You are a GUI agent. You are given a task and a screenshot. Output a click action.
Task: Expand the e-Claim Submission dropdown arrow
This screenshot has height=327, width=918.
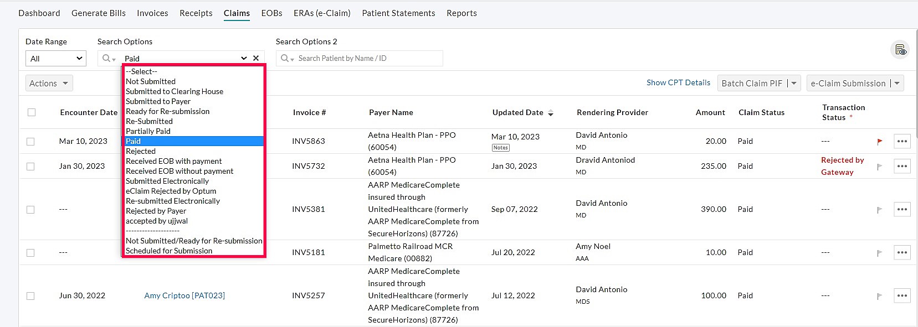tap(897, 84)
